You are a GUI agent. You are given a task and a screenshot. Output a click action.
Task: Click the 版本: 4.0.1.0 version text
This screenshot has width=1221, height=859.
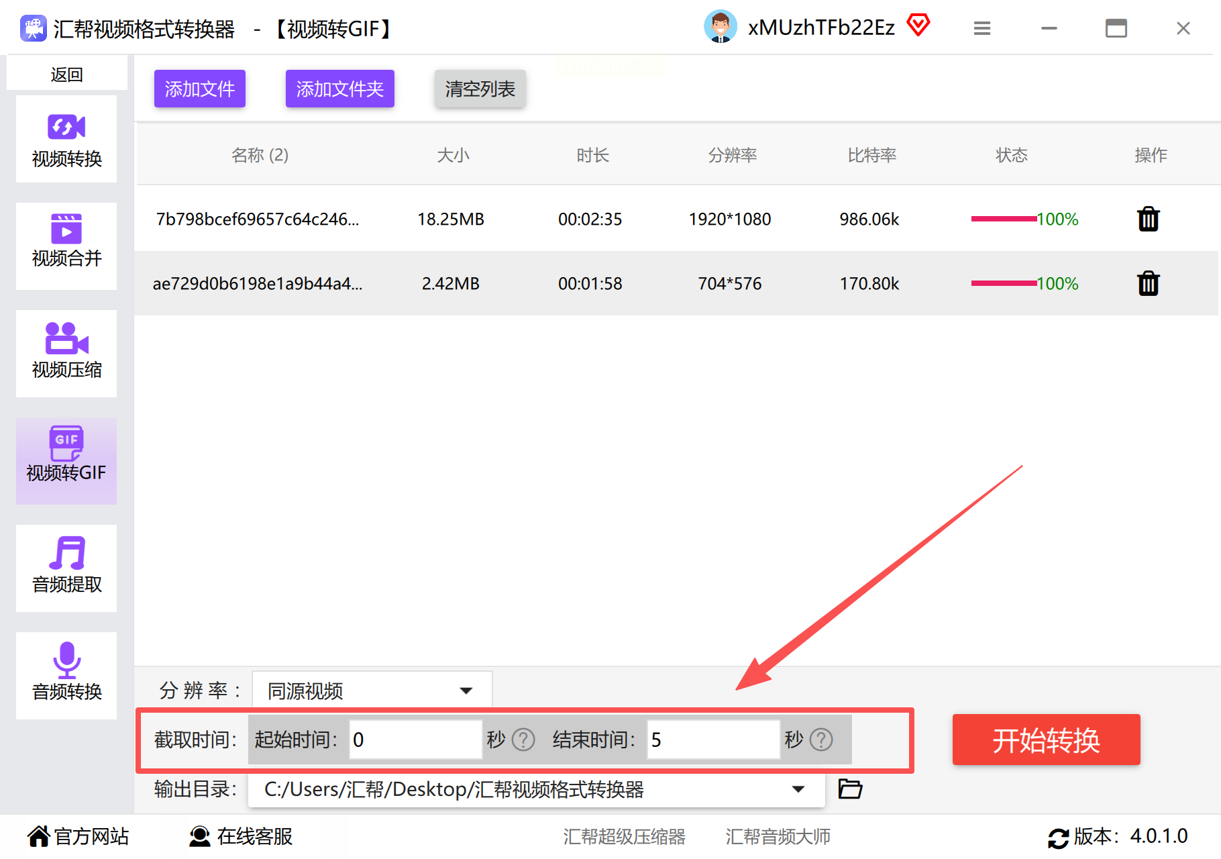(1131, 836)
